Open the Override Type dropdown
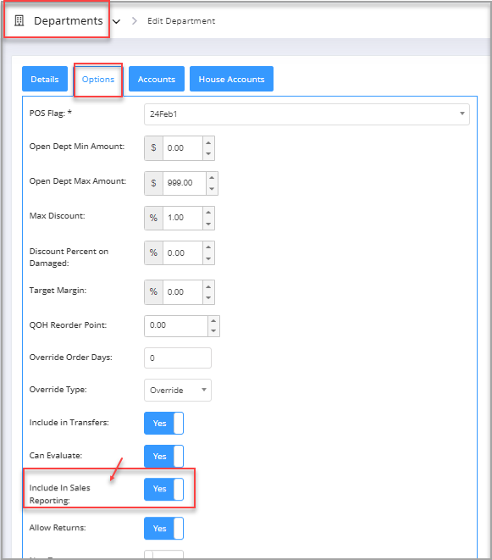Screen dimensions: 492x560 coord(178,390)
